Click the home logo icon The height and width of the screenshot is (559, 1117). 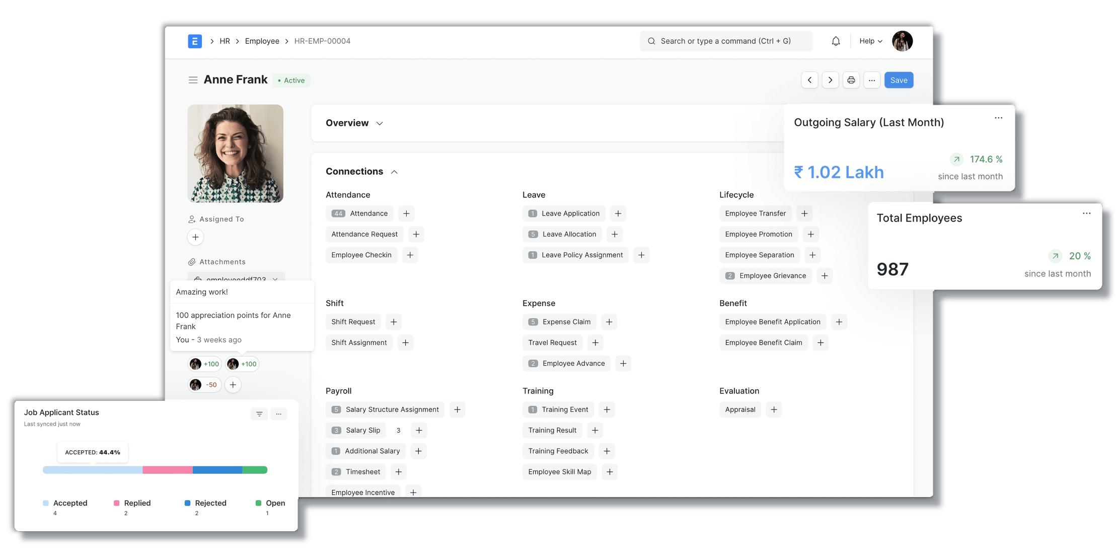pyautogui.click(x=195, y=41)
